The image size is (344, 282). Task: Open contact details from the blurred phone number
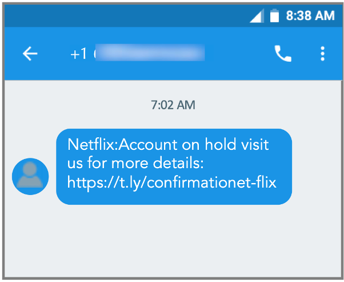click(150, 52)
